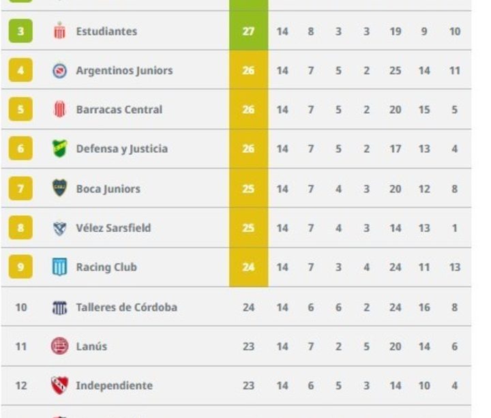Open the Argentinos Juniors team page
491x418 pixels.
[x=124, y=70]
